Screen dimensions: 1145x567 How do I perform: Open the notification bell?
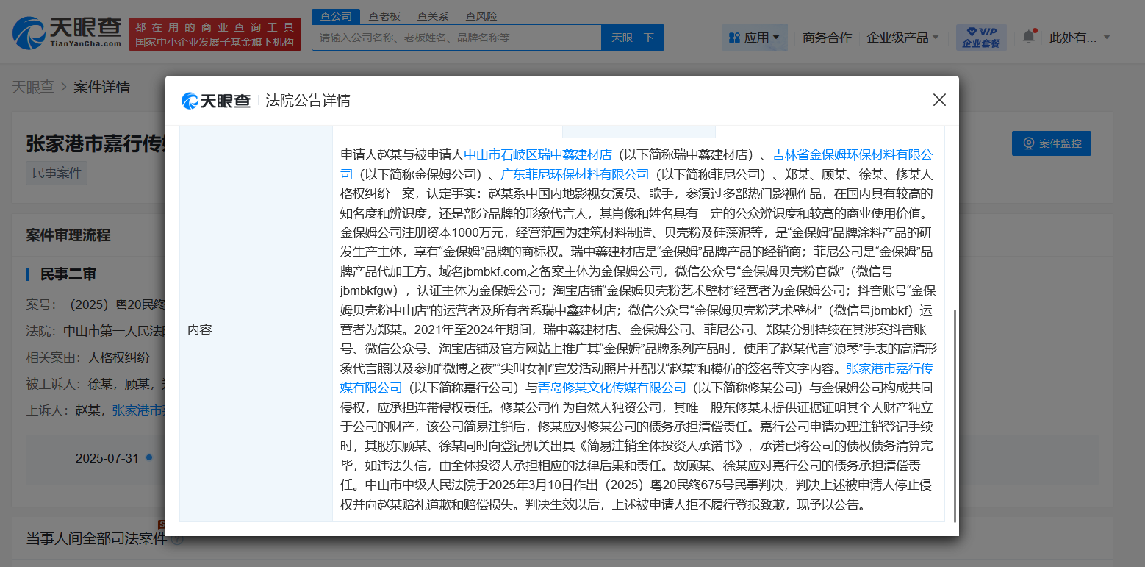1029,37
